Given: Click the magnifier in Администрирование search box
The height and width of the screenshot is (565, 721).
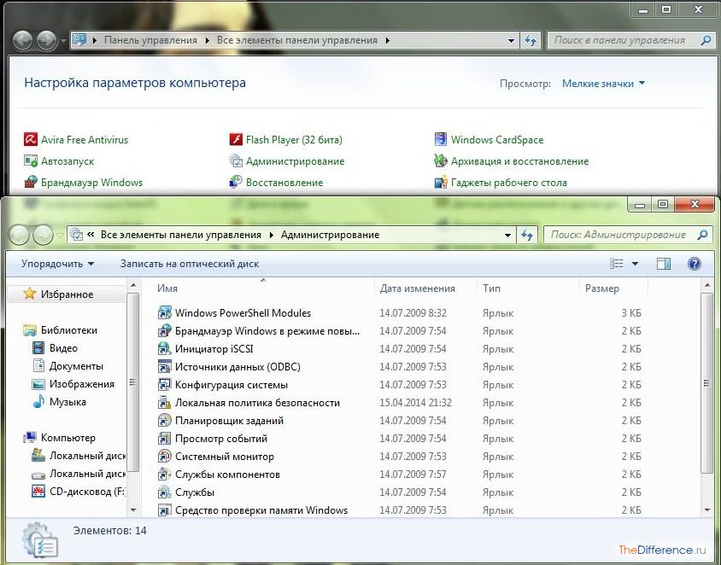Looking at the screenshot, I should click(x=702, y=236).
